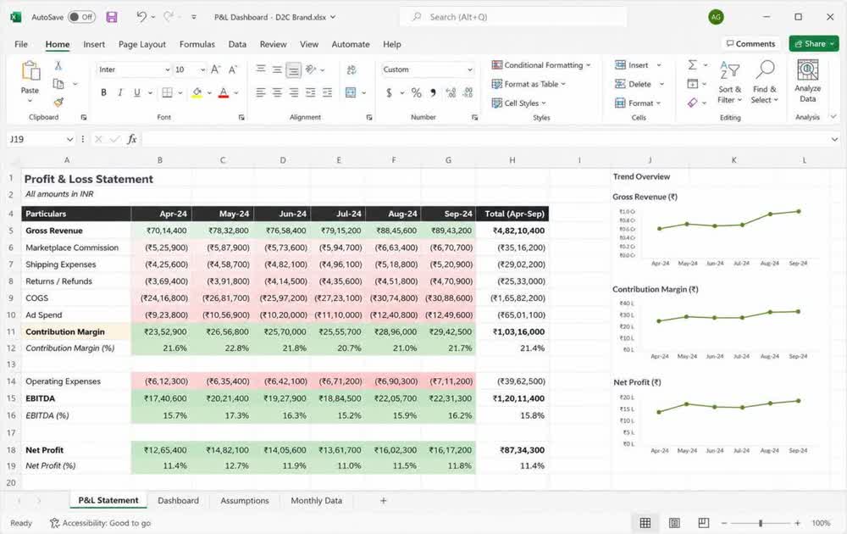The height and width of the screenshot is (534, 847).
Task: Expand the formula bar
Action: point(834,139)
